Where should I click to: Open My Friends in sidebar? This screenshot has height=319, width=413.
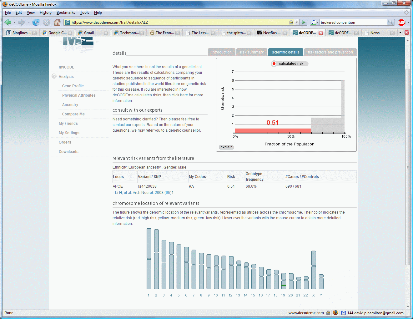[68, 124]
